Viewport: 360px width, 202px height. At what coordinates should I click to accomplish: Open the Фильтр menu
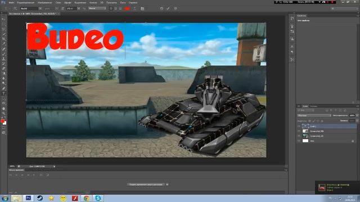pyautogui.click(x=93, y=2)
